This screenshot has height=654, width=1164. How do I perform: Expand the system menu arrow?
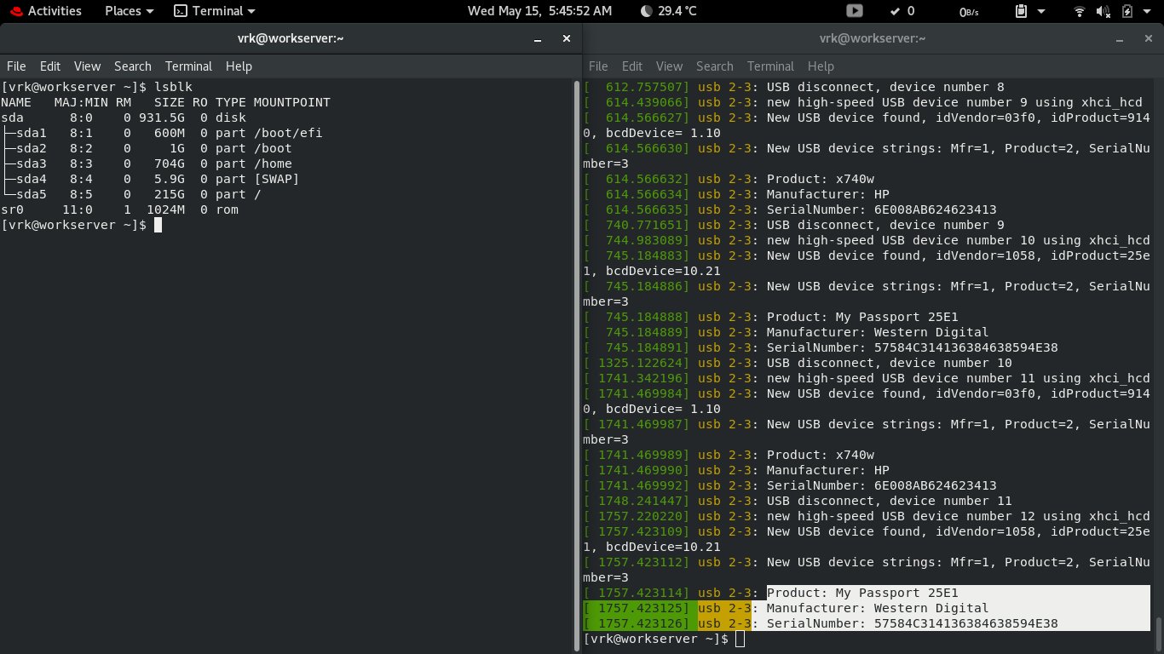[1148, 11]
